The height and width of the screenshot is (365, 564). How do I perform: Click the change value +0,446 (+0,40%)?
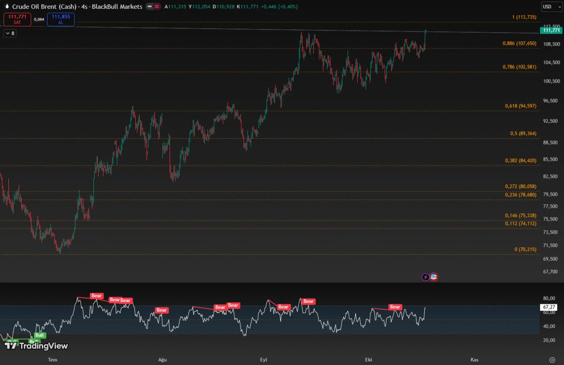click(x=280, y=7)
